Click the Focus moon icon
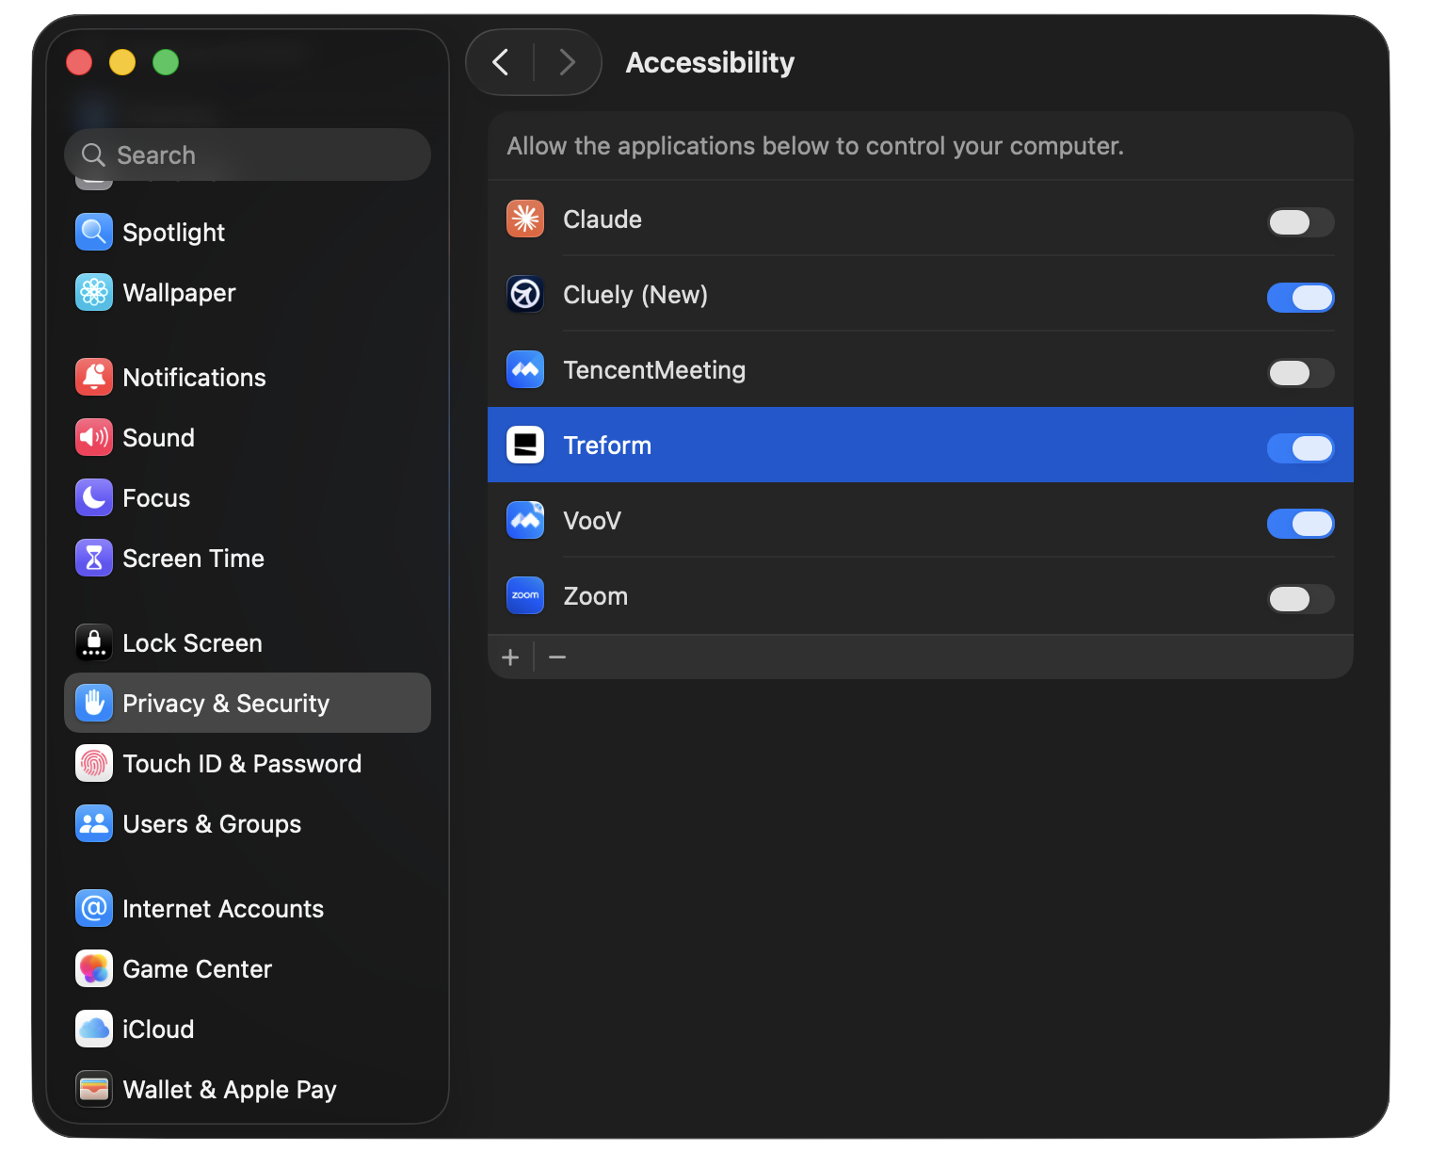1446x1168 pixels. coord(94,498)
